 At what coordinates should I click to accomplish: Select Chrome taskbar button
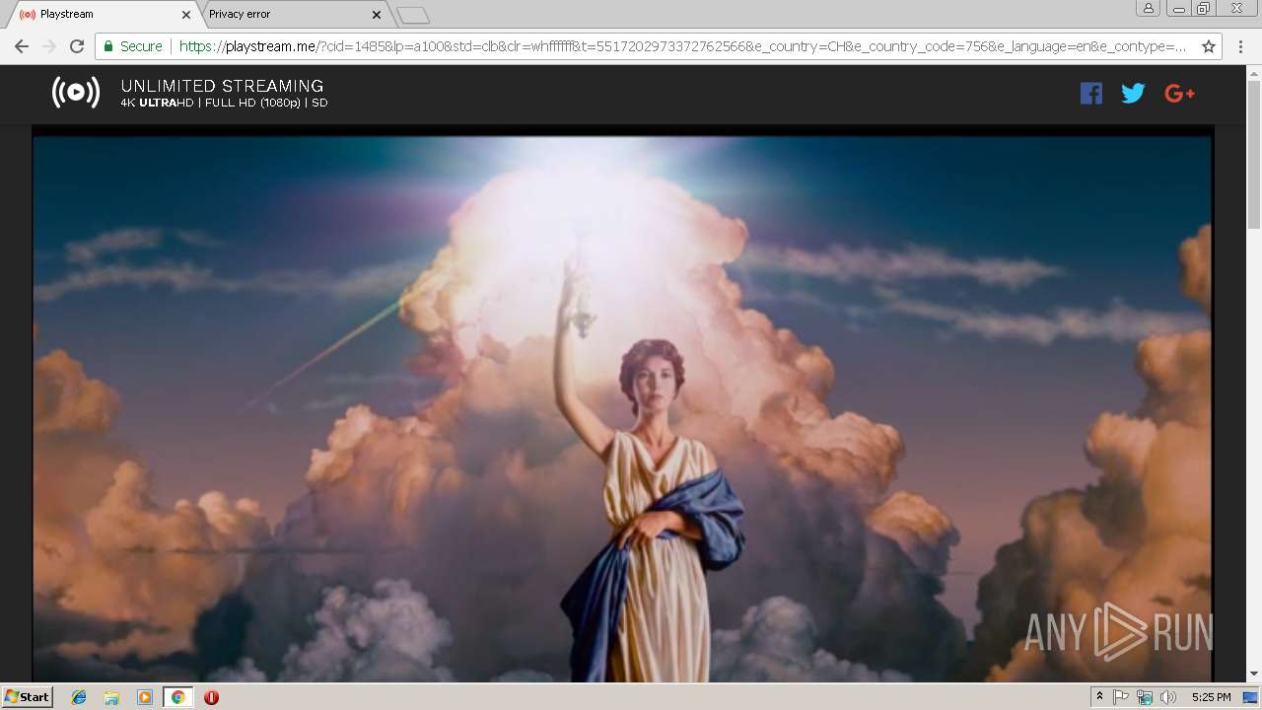point(177,697)
